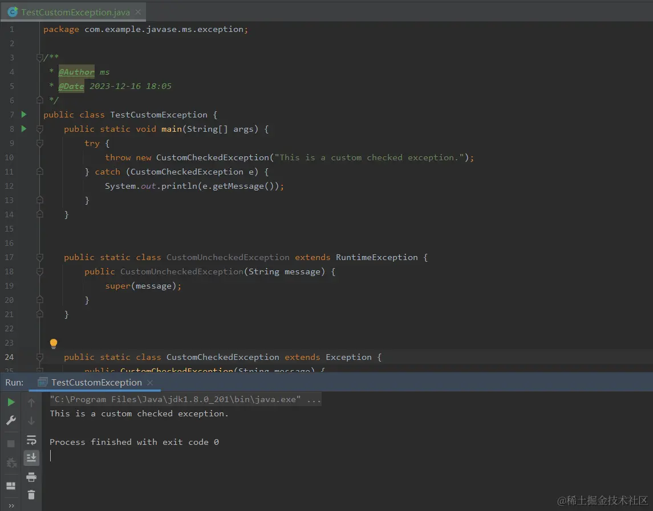Clear console with the trash icon
The height and width of the screenshot is (511, 653).
31,495
